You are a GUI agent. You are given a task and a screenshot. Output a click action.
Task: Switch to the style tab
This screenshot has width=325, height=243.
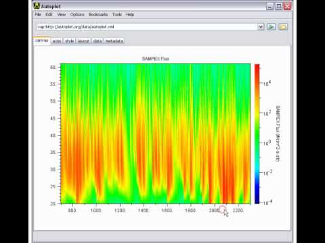(x=70, y=41)
